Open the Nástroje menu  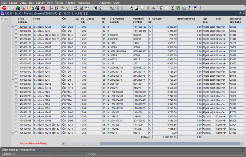click(70, 2)
